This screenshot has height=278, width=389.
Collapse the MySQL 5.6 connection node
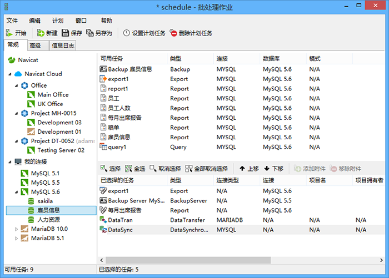click(16, 192)
